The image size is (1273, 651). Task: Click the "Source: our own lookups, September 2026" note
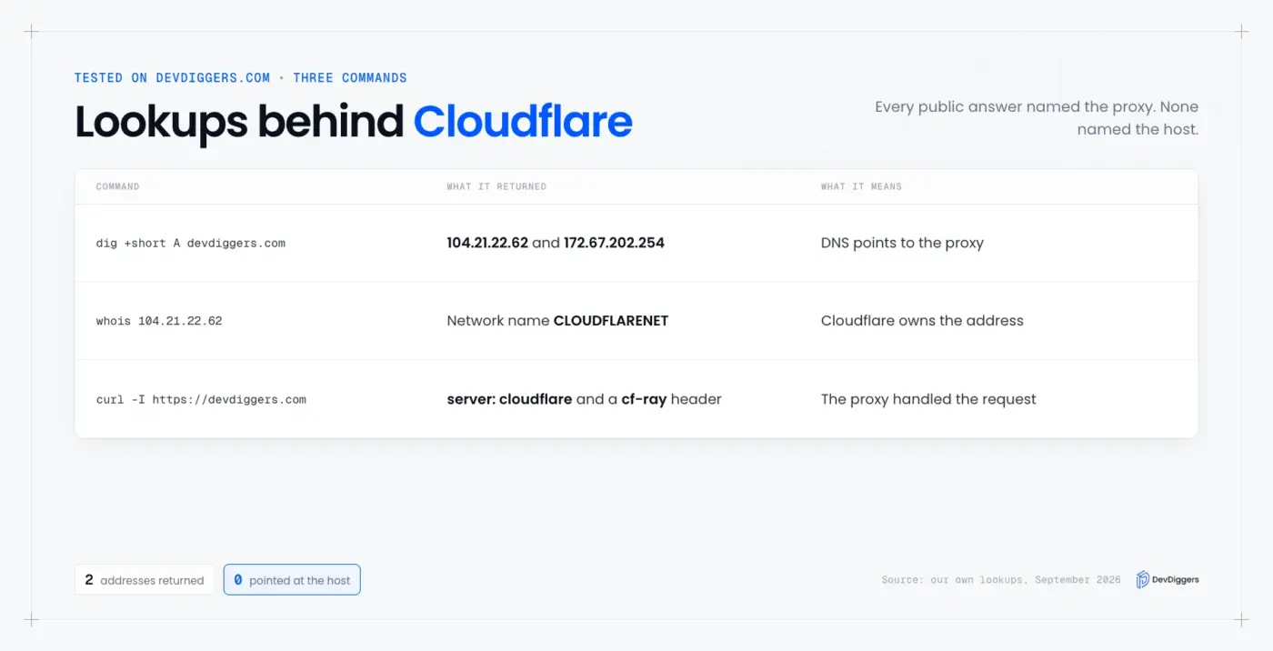click(1001, 580)
